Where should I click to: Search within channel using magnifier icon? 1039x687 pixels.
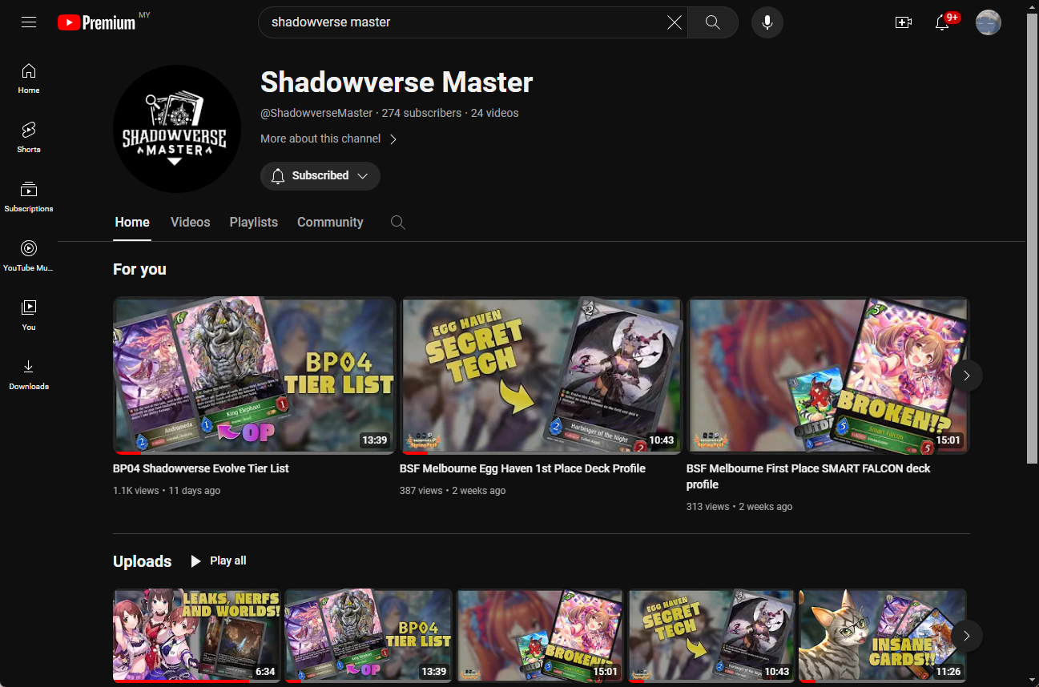(x=397, y=223)
